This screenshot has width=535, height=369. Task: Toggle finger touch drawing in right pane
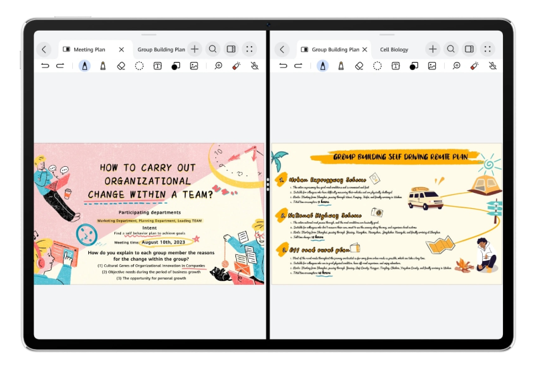coord(493,66)
